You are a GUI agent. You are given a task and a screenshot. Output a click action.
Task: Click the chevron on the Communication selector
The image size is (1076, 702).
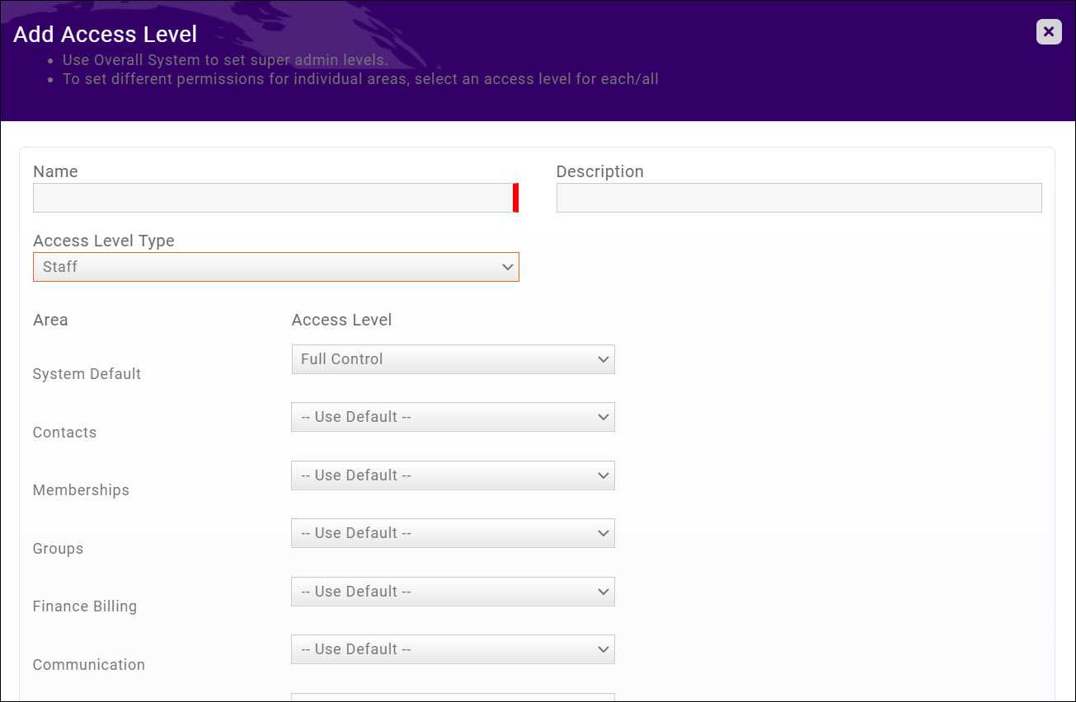pyautogui.click(x=603, y=649)
